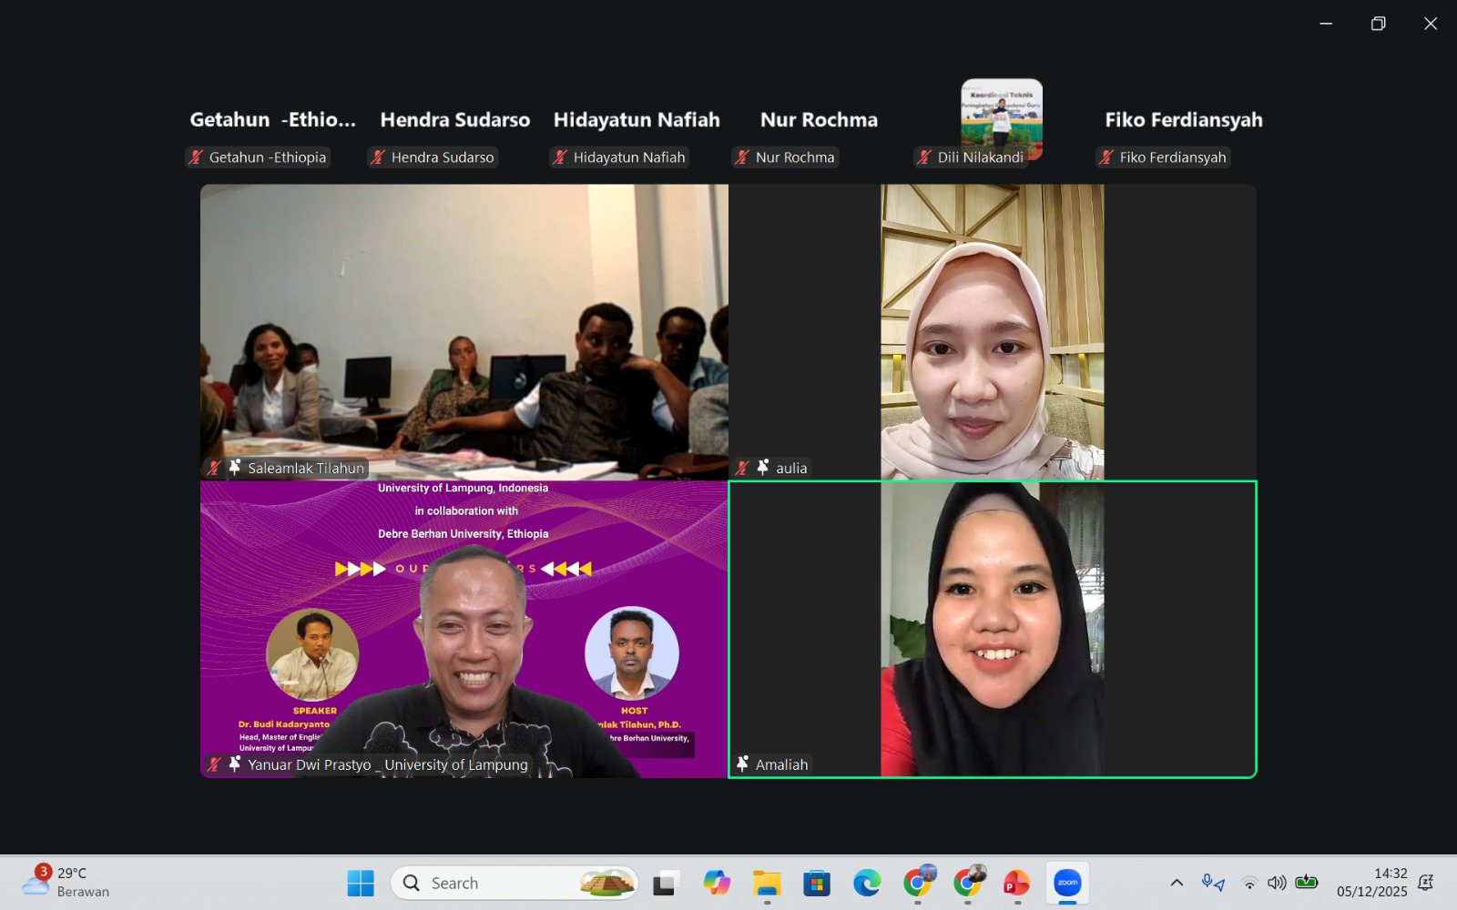Click the pin icon beside aulia's name
This screenshot has height=910, width=1457.
tap(762, 468)
